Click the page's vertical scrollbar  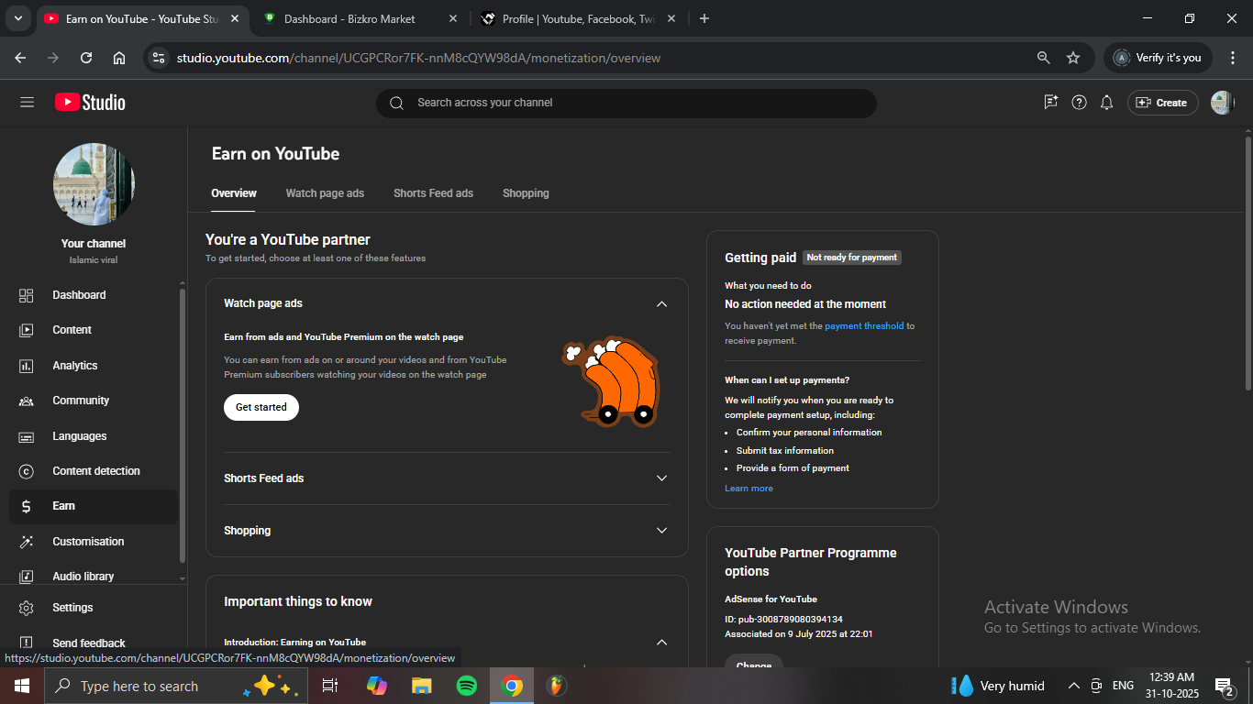click(x=1247, y=266)
